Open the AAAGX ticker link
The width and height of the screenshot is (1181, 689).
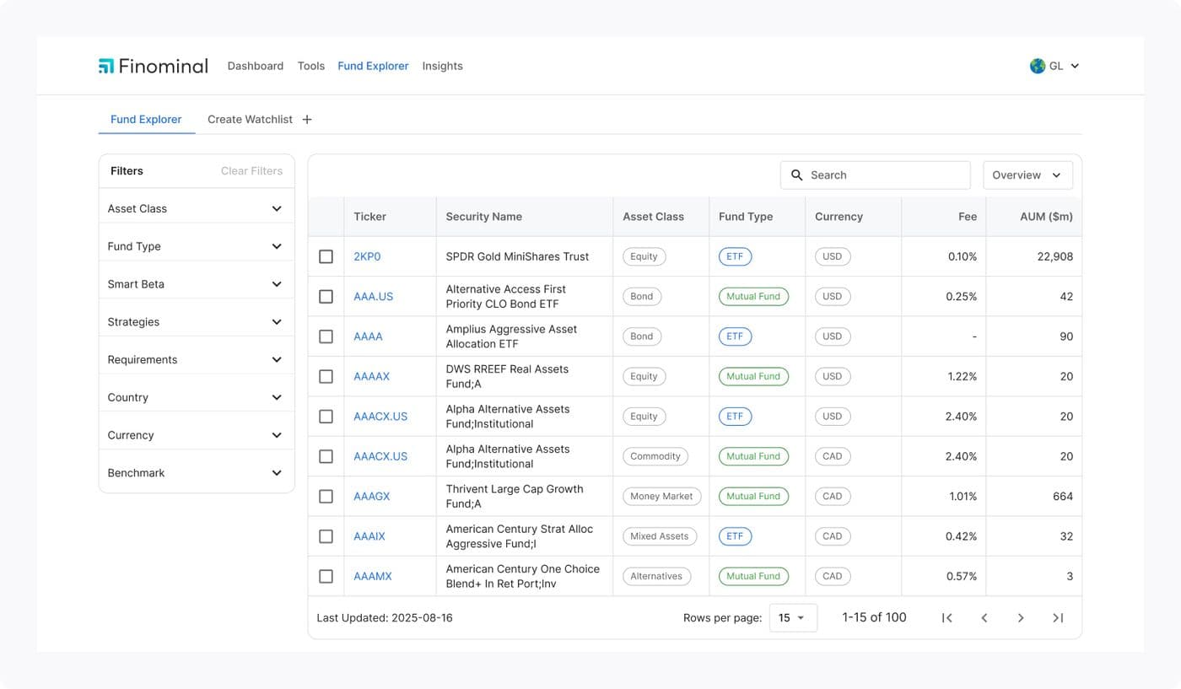[372, 497]
